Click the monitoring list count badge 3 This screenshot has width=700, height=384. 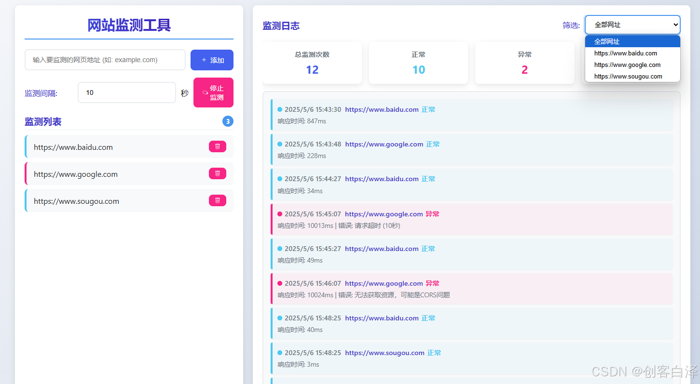pyautogui.click(x=228, y=121)
